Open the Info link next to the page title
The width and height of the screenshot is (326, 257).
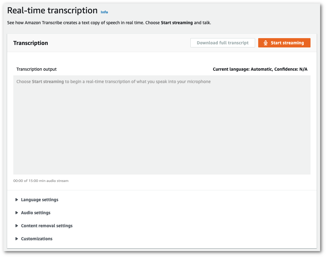[104, 12]
